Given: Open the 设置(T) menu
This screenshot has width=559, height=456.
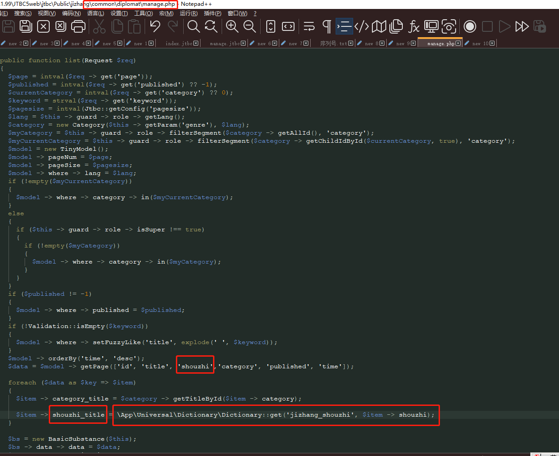Looking at the screenshot, I should 119,13.
